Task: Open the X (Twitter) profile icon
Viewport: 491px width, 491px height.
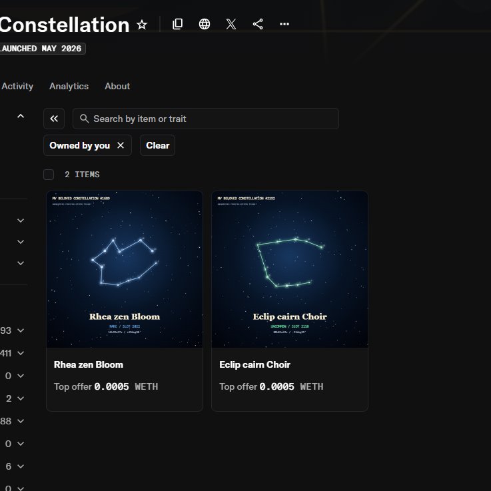Action: coord(231,24)
